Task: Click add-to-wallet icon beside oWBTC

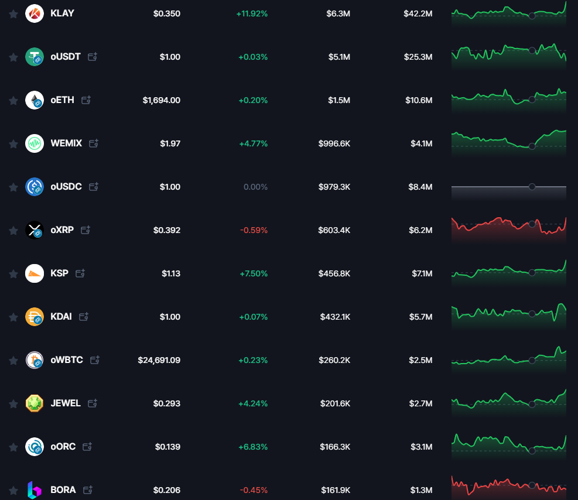Action: tap(95, 359)
